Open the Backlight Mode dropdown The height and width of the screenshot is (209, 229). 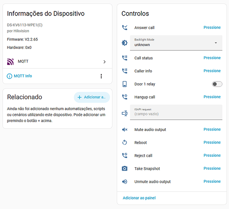pos(176,43)
